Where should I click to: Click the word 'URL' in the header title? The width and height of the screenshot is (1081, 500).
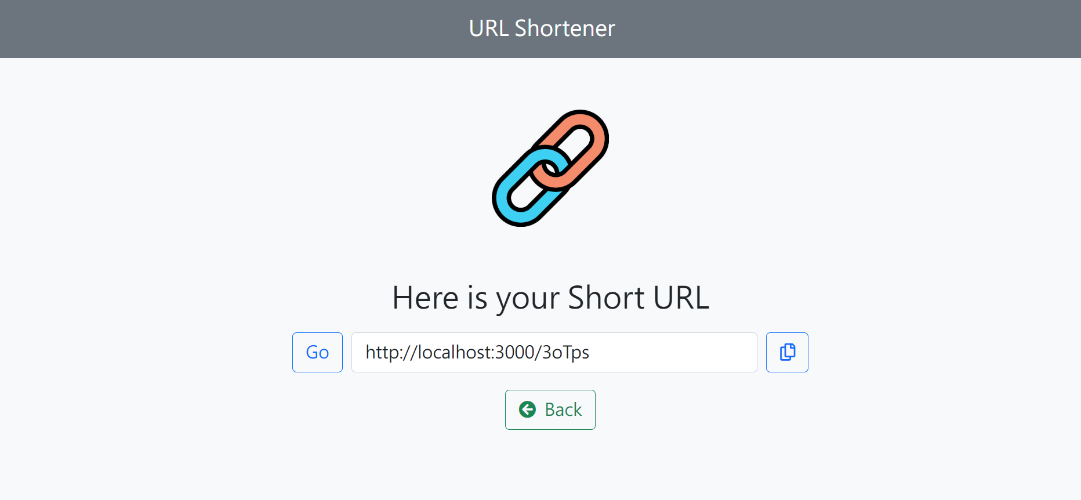489,28
